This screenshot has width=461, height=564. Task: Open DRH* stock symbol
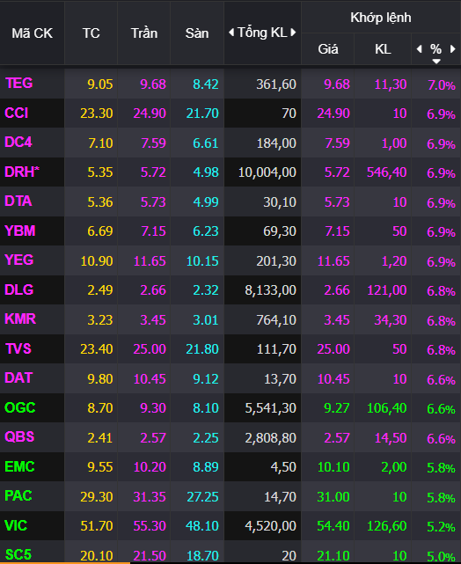[x=22, y=172]
